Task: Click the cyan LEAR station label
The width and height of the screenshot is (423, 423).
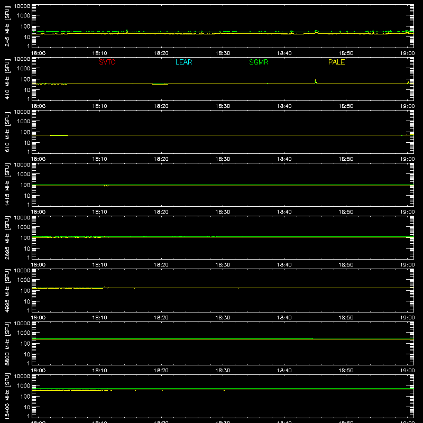Action: point(183,62)
